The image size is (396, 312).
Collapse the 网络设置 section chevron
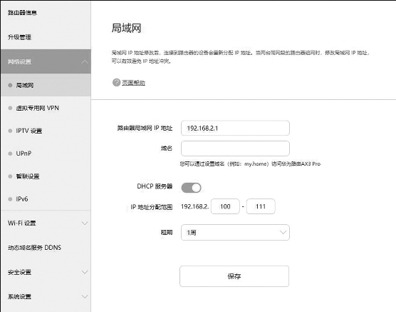[85, 61]
